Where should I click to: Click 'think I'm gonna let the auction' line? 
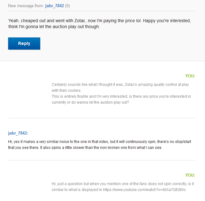[54, 27]
